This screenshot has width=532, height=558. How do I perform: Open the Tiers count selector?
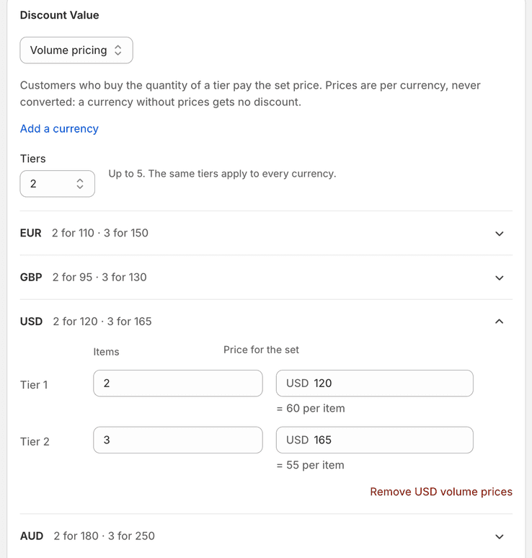coord(57,184)
